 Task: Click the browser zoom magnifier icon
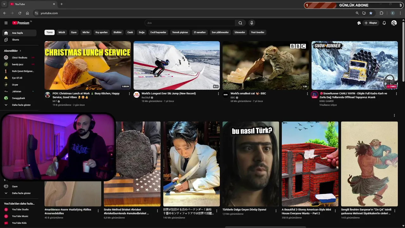point(357,13)
